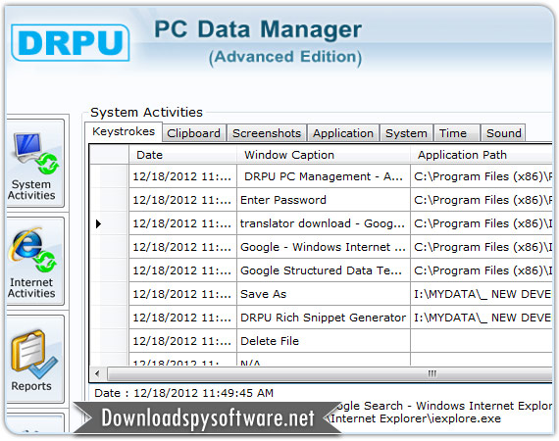
Task: Open the Screenshots tab
Action: (x=267, y=133)
